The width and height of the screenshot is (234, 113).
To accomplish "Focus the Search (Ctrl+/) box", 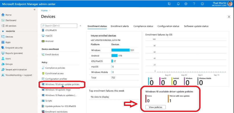I will (59, 26).
